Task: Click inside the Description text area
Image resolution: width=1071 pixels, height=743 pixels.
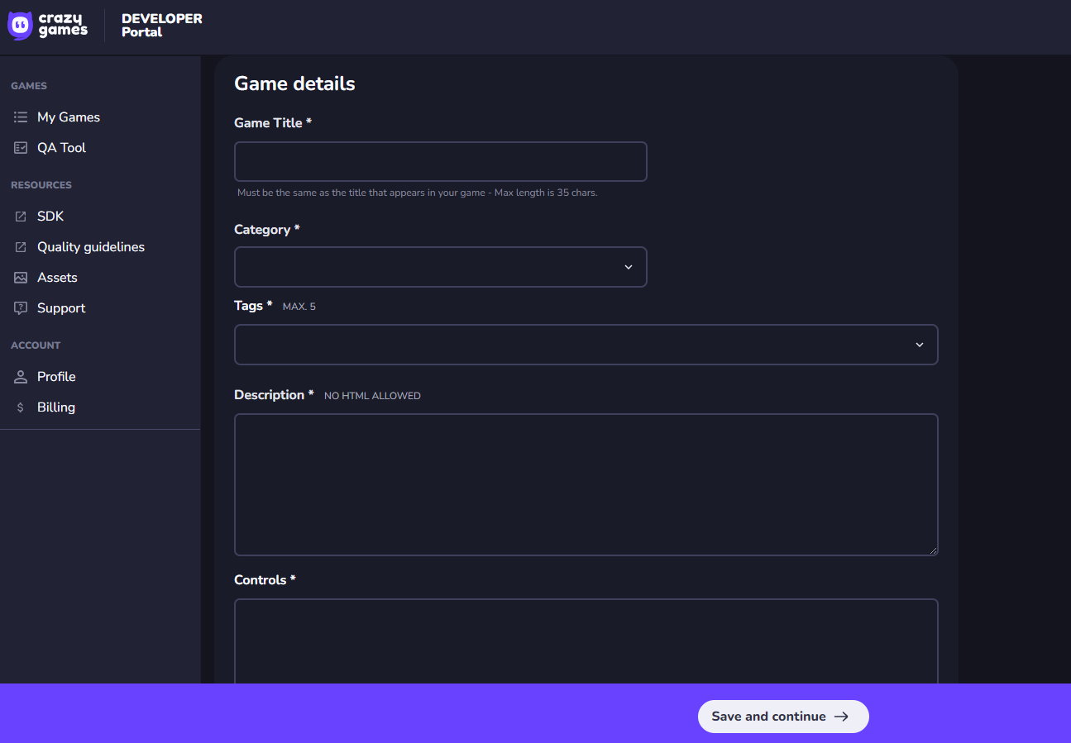Action: pyautogui.click(x=586, y=484)
